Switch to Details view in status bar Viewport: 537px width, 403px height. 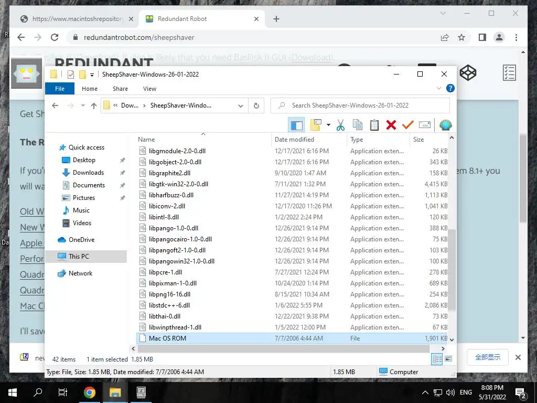(x=437, y=359)
